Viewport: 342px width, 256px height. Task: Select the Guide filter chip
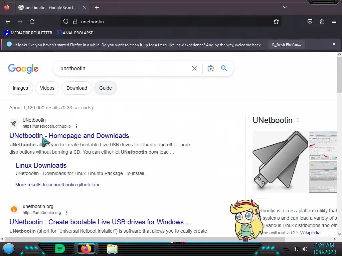click(106, 88)
